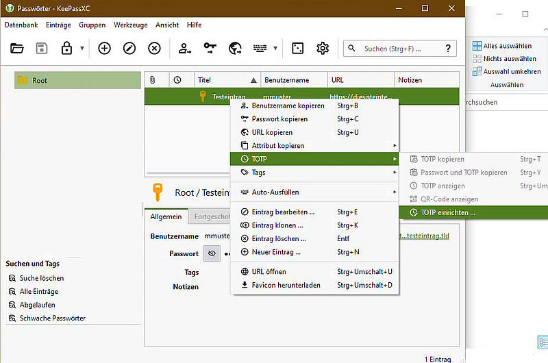548x363 pixels.
Task: Click the lock database padlock icon
Action: point(66,48)
